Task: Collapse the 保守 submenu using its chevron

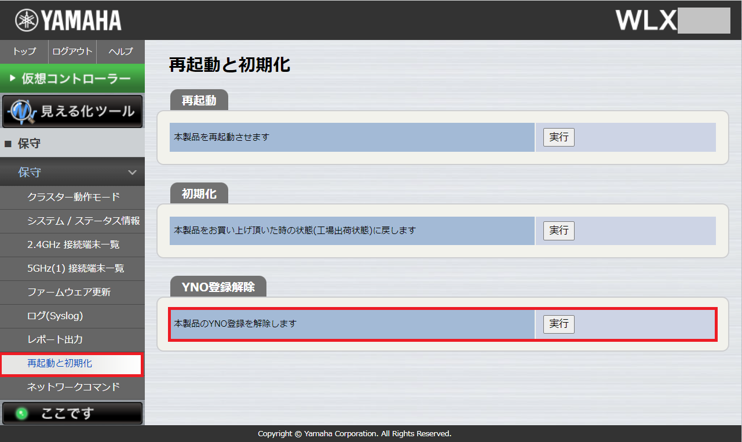Action: click(131, 171)
